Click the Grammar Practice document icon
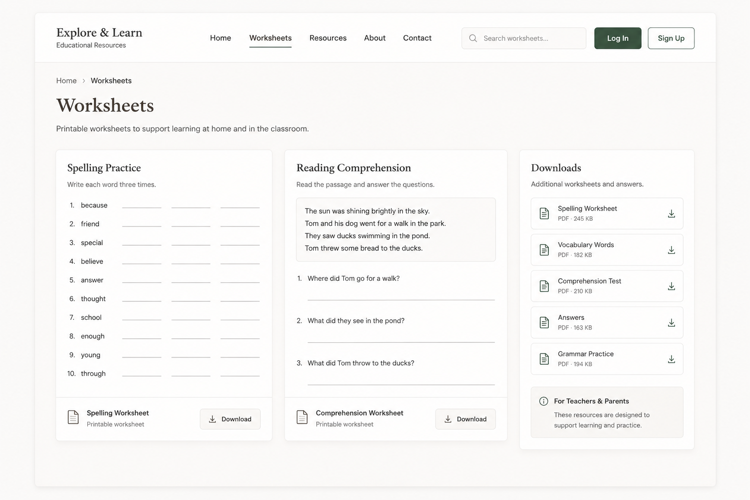The width and height of the screenshot is (750, 500). (x=544, y=359)
